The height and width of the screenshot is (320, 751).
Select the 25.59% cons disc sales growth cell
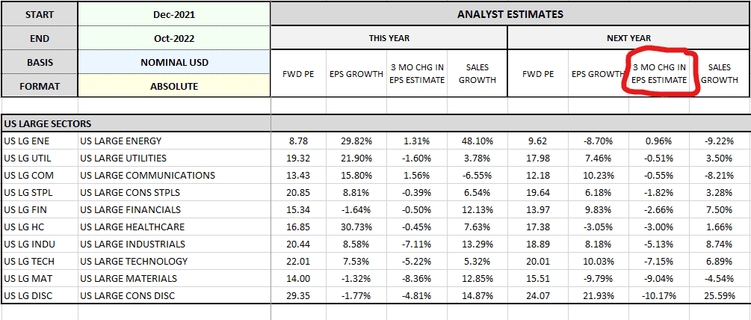pyautogui.click(x=720, y=295)
